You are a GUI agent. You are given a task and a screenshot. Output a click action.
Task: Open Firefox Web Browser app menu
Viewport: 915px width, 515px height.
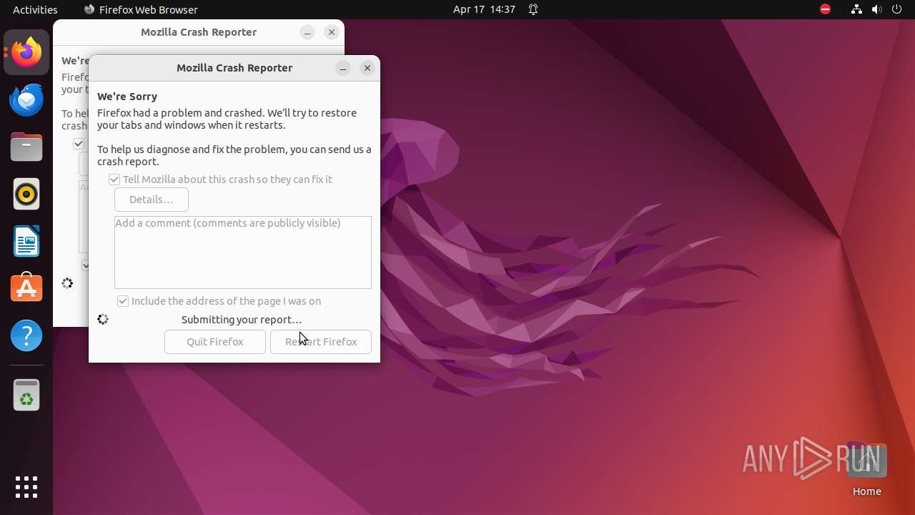click(141, 9)
